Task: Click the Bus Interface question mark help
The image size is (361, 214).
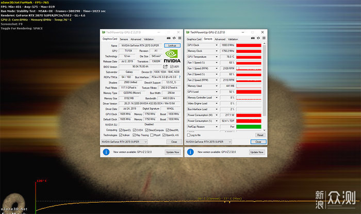Action: point(179,77)
